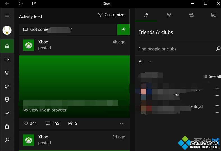Open the Xbox name on 3d ago post

[x=43, y=137]
